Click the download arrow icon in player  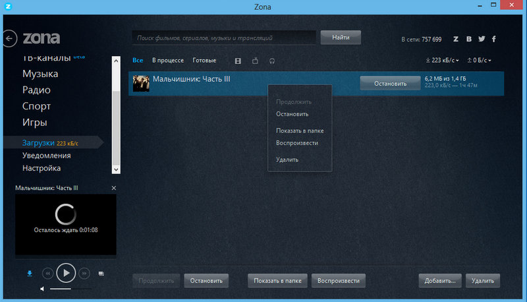coord(30,274)
